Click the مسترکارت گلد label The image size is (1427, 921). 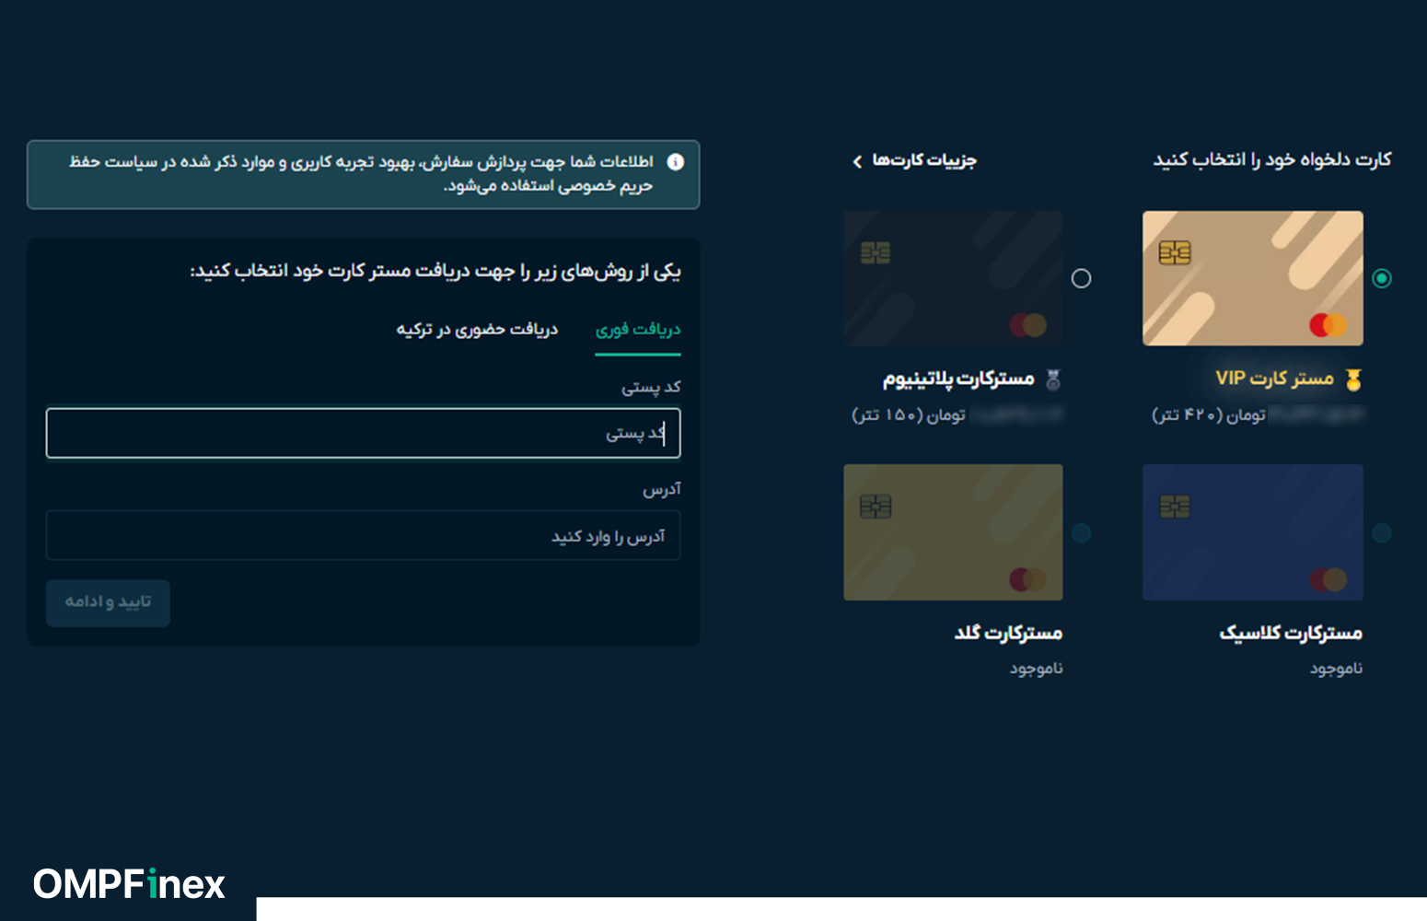pyautogui.click(x=1008, y=633)
